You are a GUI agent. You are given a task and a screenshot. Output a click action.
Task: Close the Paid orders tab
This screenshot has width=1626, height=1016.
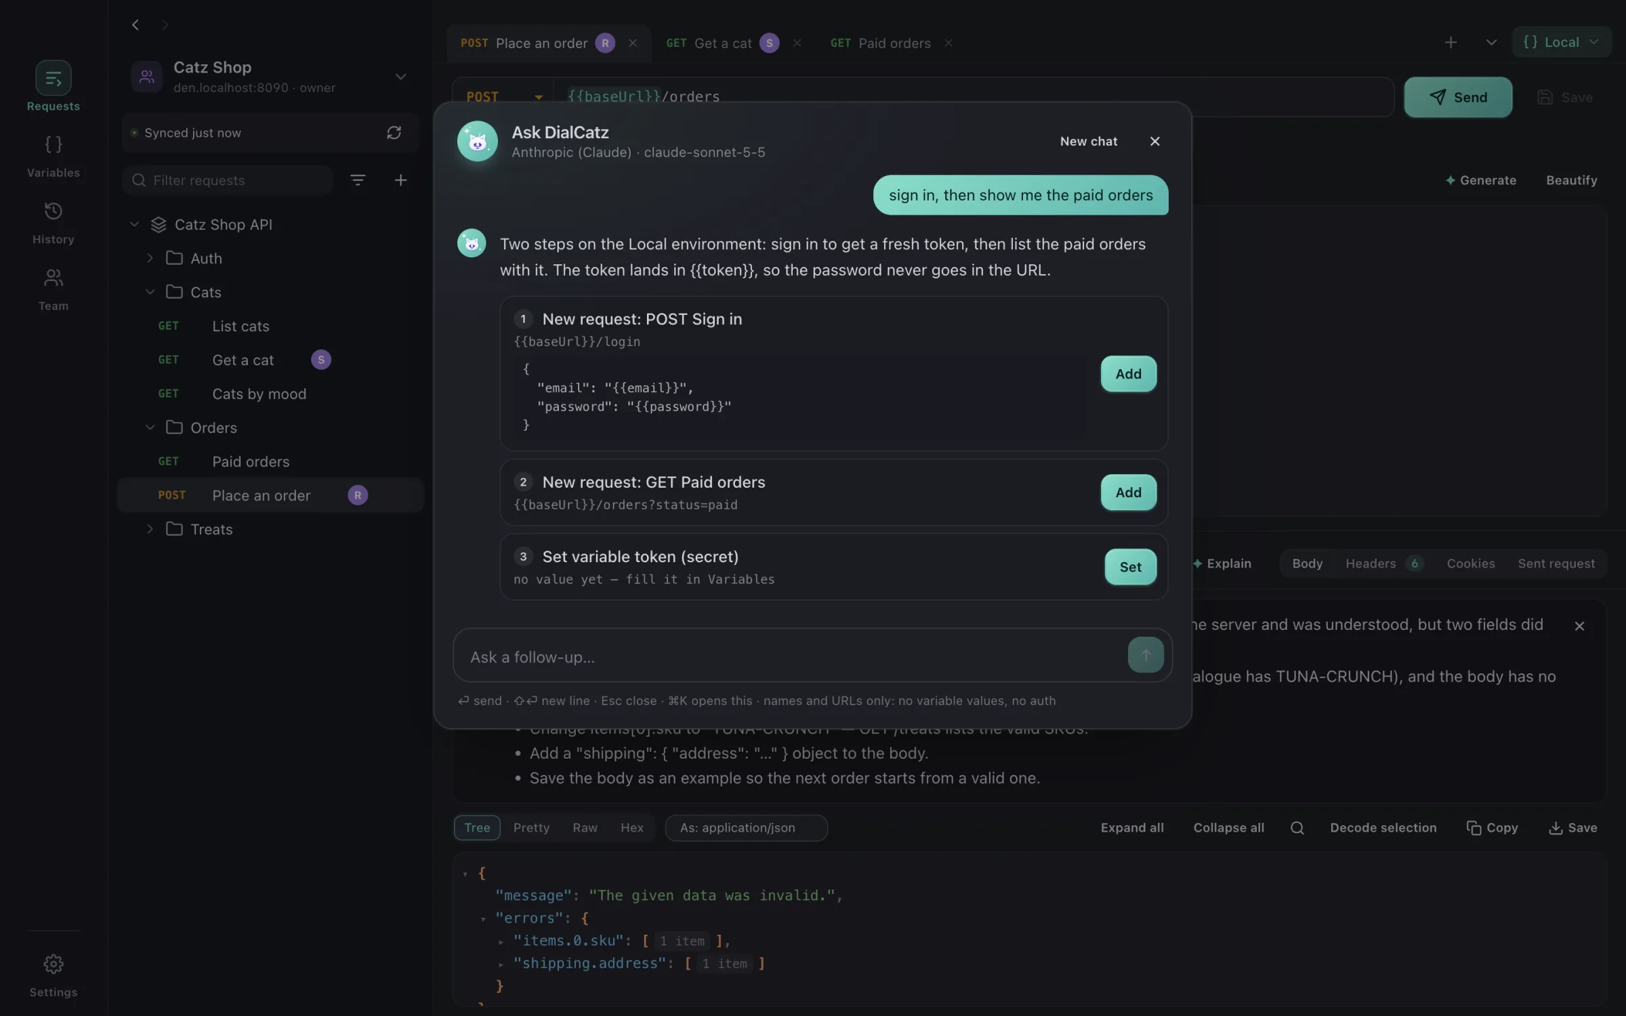coord(948,43)
